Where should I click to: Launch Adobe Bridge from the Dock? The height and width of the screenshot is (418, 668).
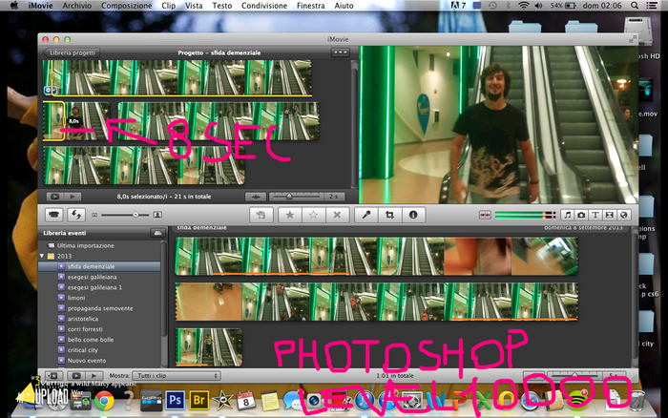[198, 400]
